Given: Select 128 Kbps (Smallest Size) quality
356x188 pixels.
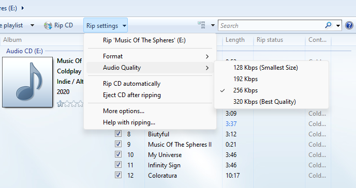Looking at the screenshot, I should (x=271, y=68).
